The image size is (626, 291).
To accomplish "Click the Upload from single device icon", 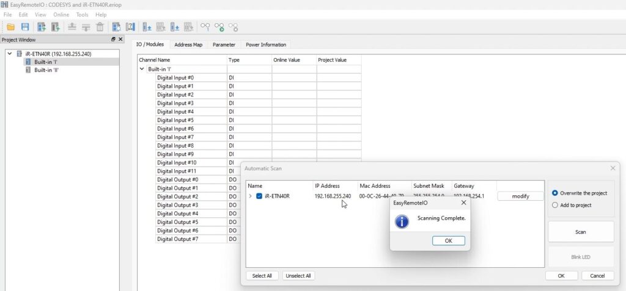I will [147, 27].
